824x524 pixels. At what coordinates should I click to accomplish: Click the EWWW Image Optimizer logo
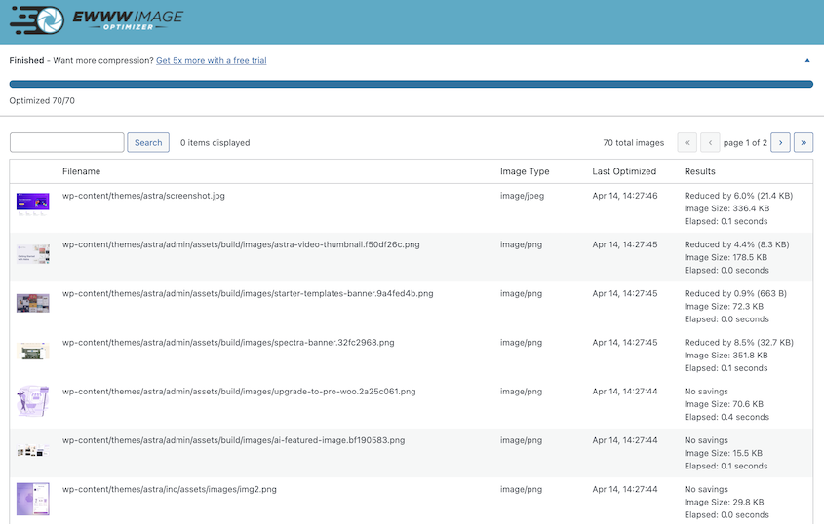tap(97, 19)
